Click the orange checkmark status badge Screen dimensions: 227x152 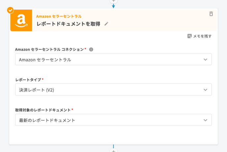[11, 10]
